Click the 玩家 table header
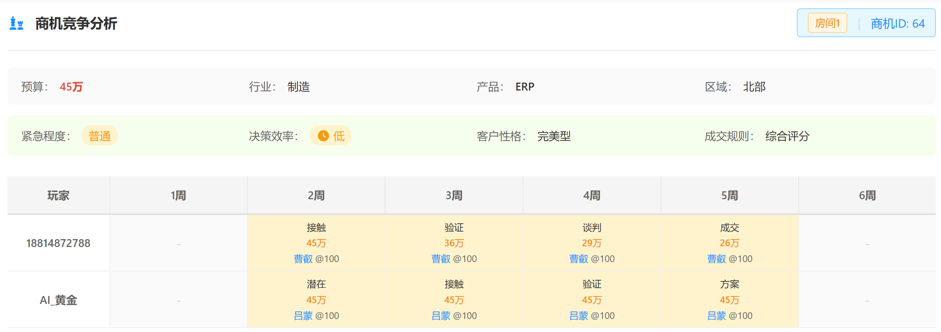Viewport: 941px width, 332px height. (x=58, y=195)
